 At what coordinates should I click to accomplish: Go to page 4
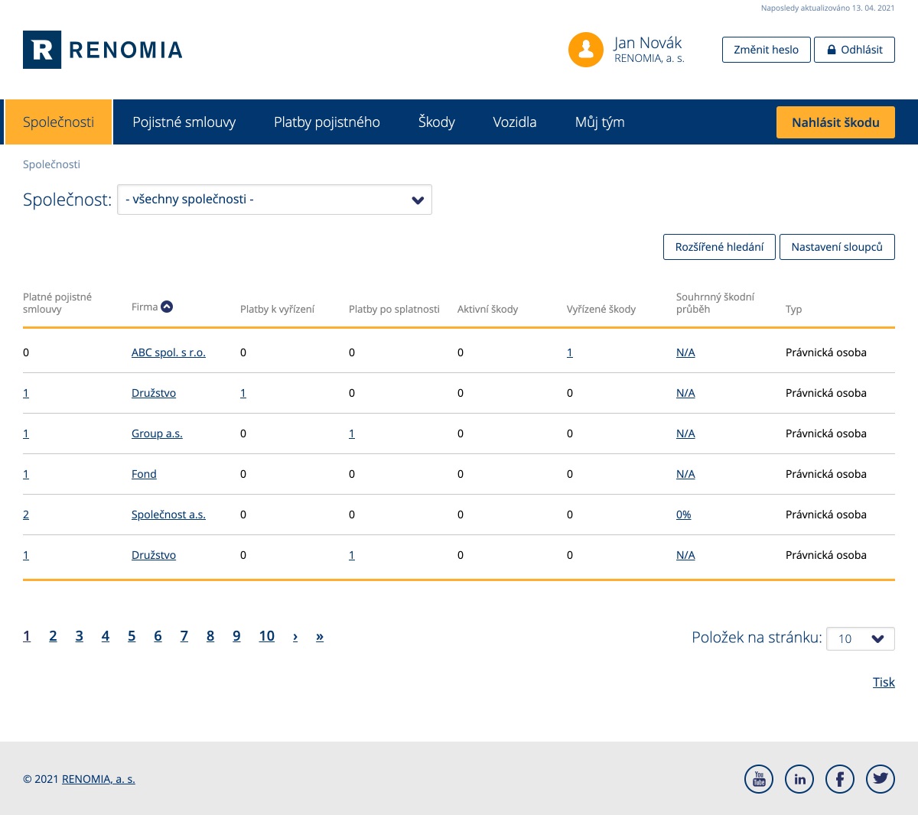(x=106, y=636)
